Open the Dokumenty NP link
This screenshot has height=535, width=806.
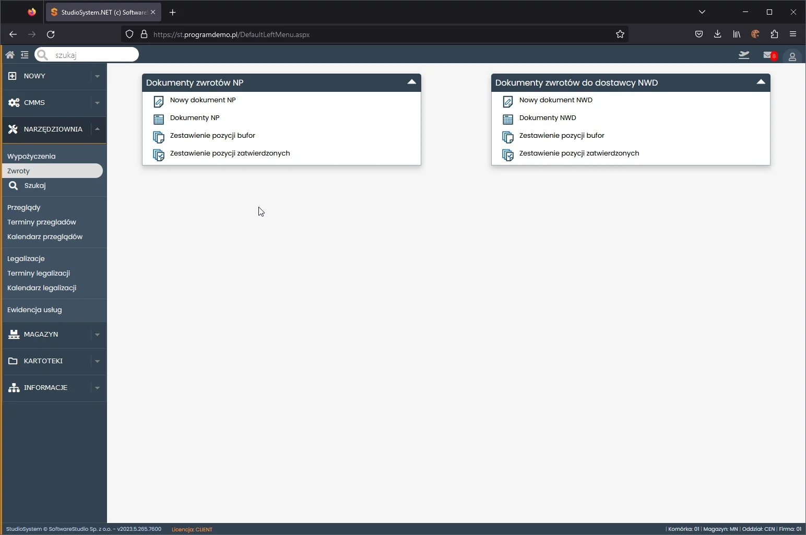tap(195, 118)
